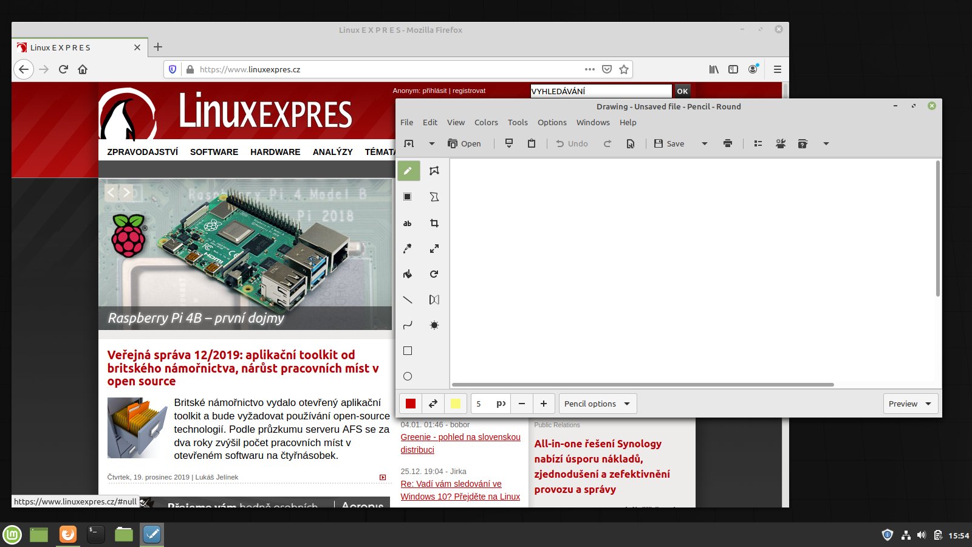Image resolution: width=972 pixels, height=547 pixels.
Task: Launch the terminal from the panel
Action: click(x=96, y=534)
